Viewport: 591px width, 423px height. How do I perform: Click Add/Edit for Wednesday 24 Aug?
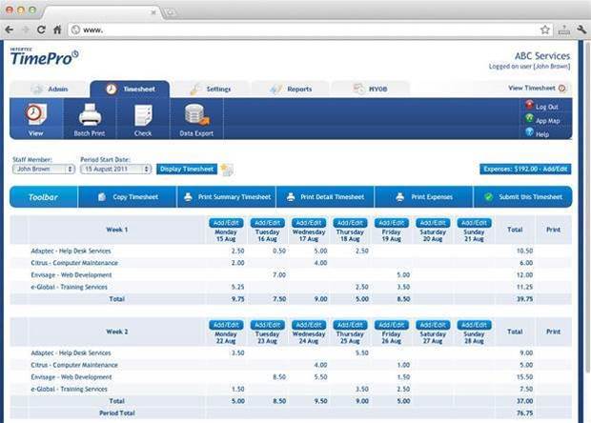[x=309, y=325]
